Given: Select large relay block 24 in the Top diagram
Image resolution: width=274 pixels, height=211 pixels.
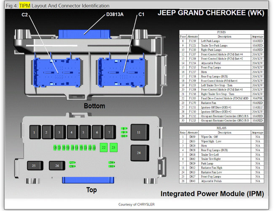Looking at the screenshot, I should pyautogui.click(x=140, y=153).
